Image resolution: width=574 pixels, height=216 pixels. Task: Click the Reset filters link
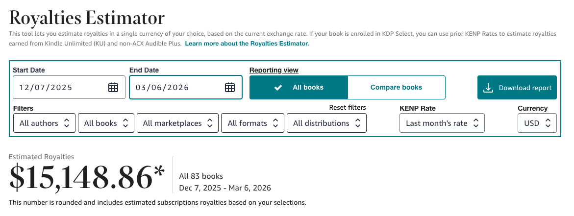point(347,107)
